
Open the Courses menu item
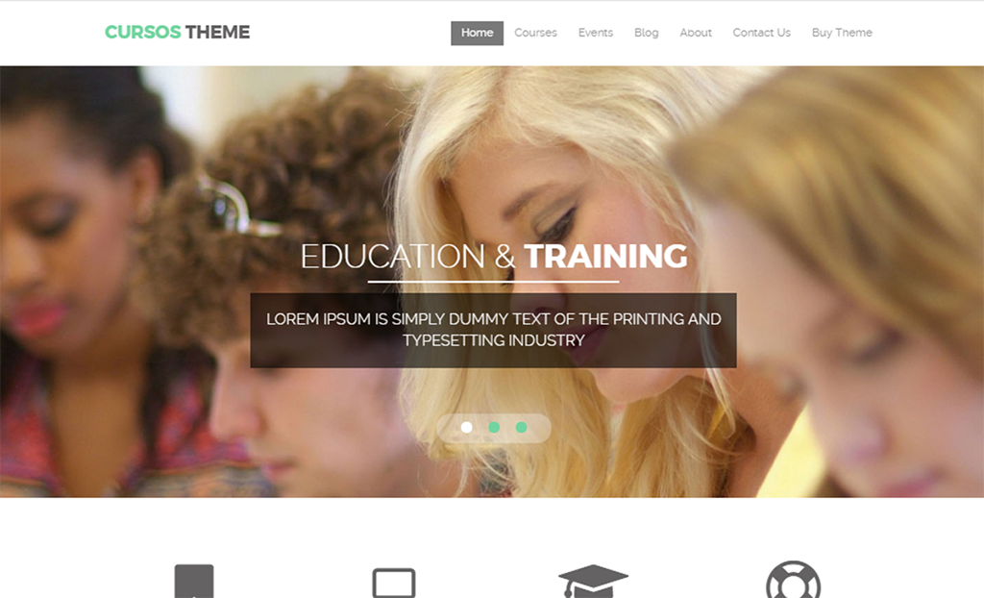(x=535, y=33)
